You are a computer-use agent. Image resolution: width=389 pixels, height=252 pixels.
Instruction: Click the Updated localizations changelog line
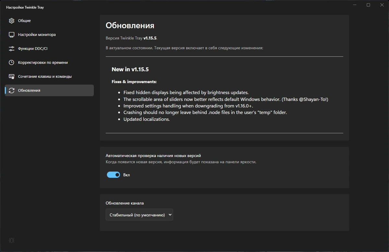tap(147, 119)
